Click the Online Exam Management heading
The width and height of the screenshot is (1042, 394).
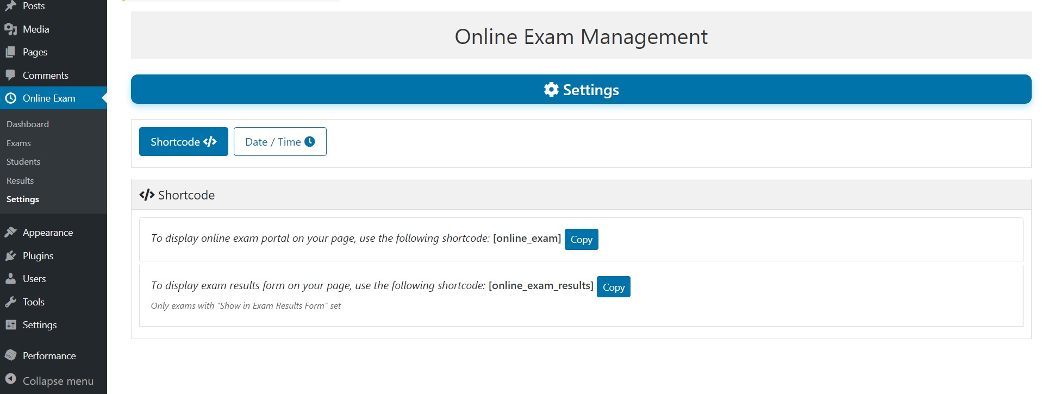[x=581, y=37]
